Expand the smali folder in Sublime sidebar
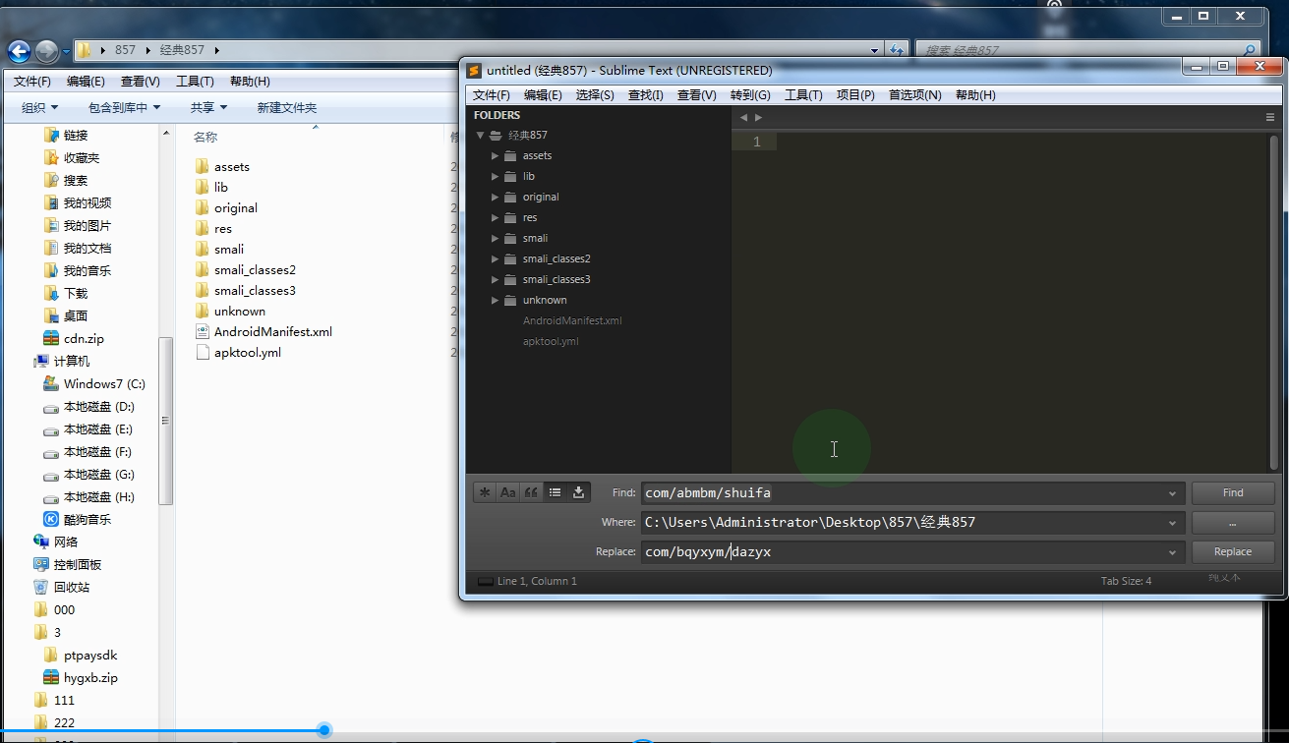This screenshot has width=1289, height=743. click(496, 238)
